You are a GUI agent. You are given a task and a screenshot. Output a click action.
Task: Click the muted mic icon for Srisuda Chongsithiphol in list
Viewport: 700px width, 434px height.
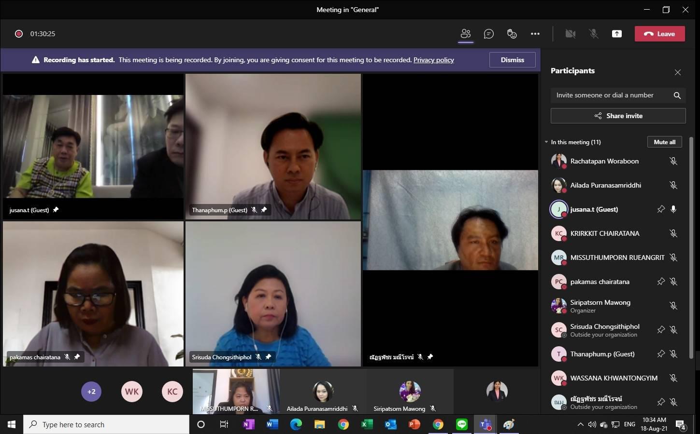(673, 330)
